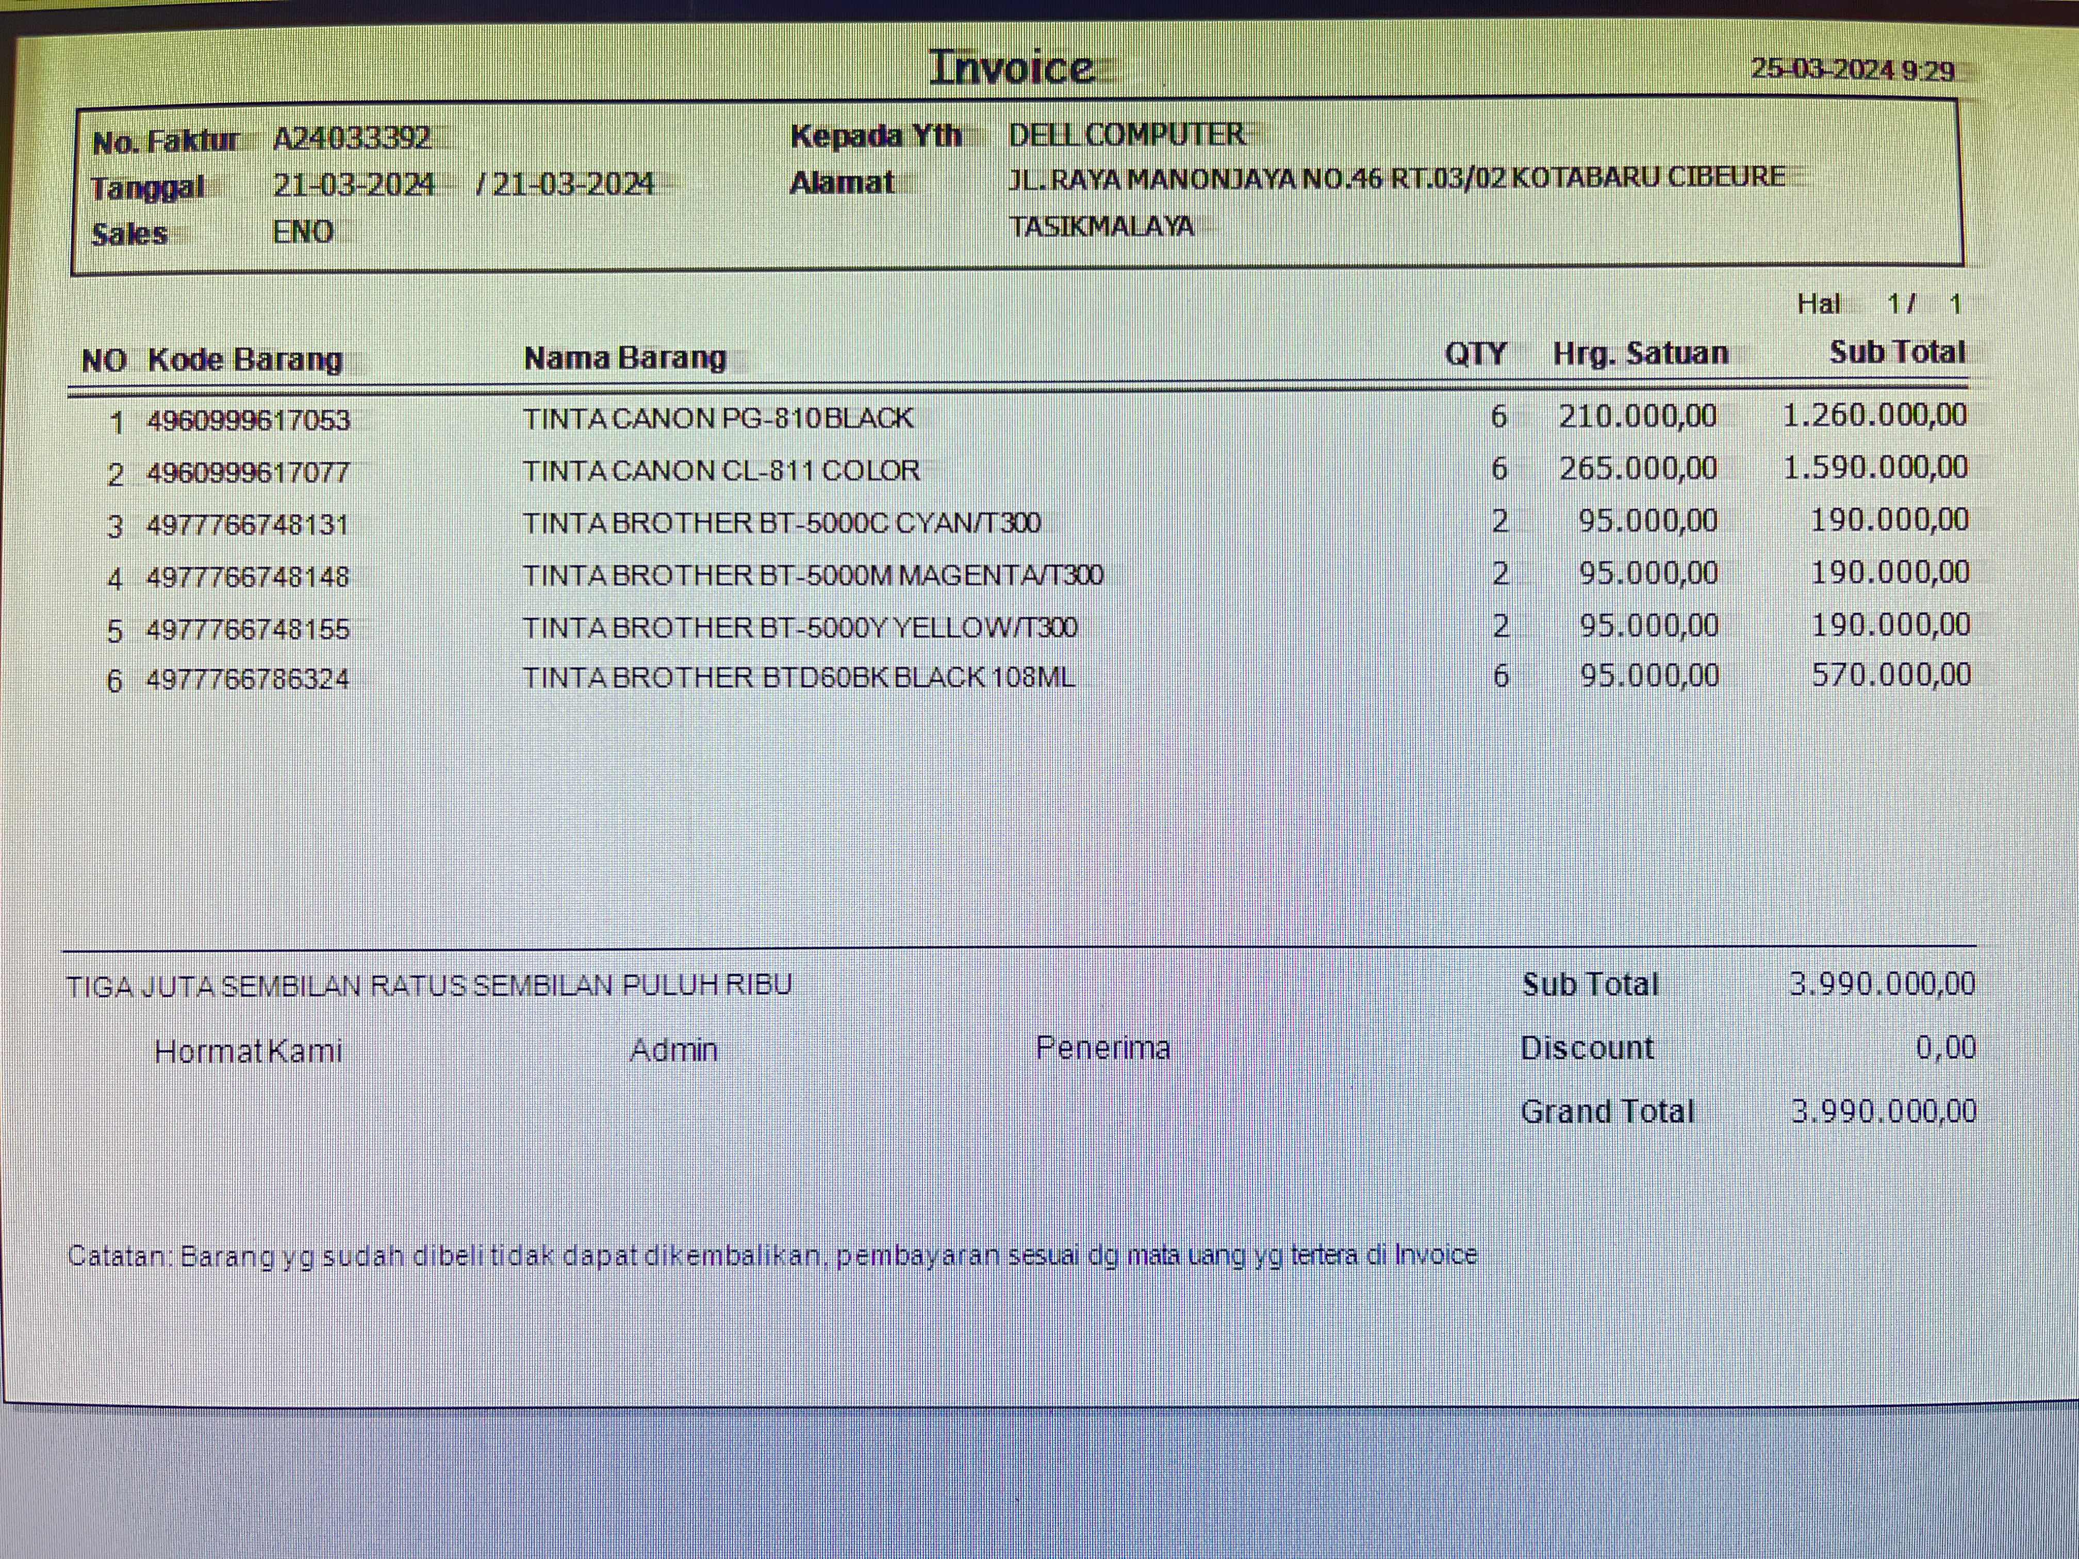This screenshot has width=2079, height=1559.
Task: Click item code 4960999617053
Action: click(x=248, y=420)
